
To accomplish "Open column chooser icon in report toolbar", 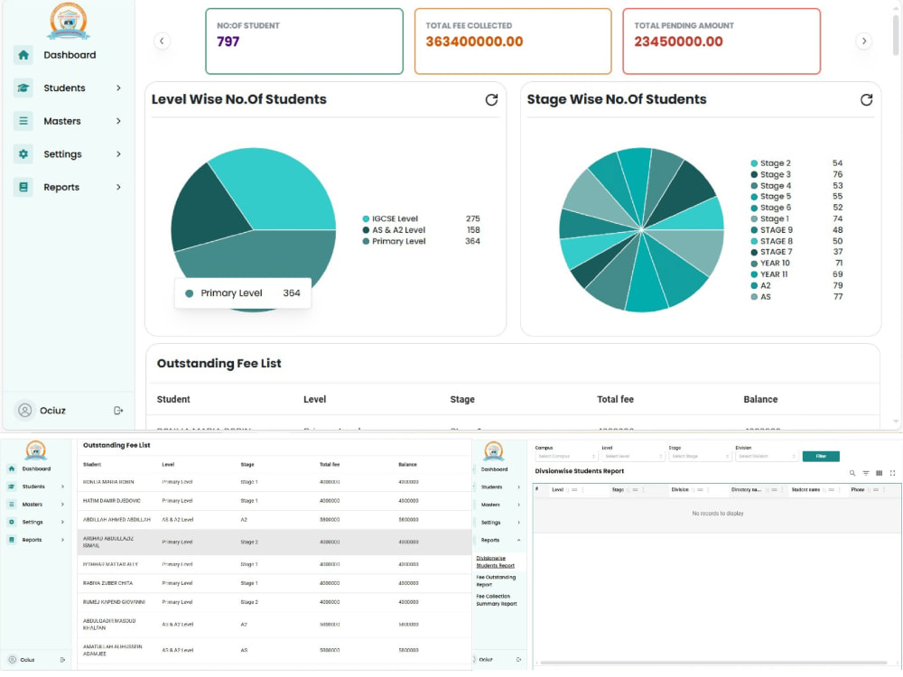I will click(879, 473).
